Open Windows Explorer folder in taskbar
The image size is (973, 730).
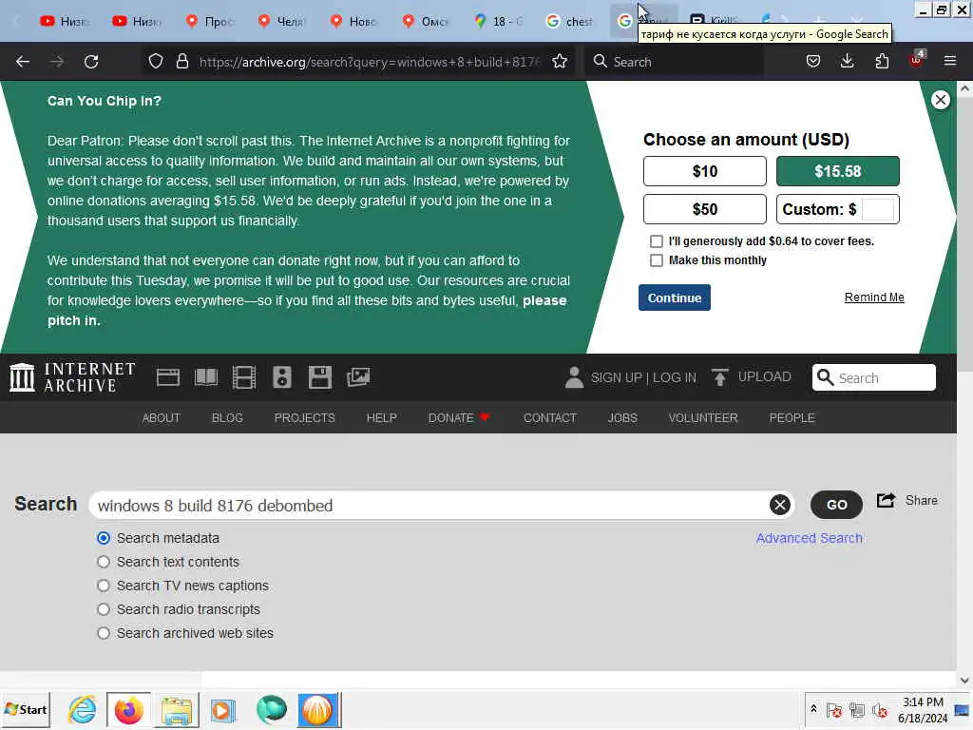point(177,709)
